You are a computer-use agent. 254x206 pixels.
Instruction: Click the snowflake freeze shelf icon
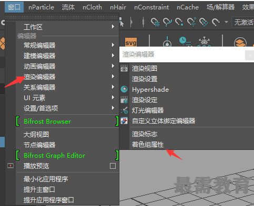204,41
